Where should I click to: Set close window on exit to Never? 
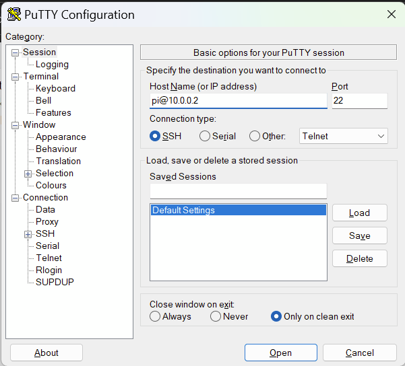coord(216,316)
